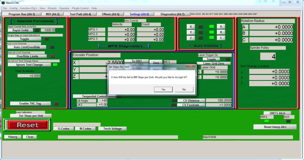Click the B axis inhibit button
The height and width of the screenshot is (160, 304).
(221, 32)
